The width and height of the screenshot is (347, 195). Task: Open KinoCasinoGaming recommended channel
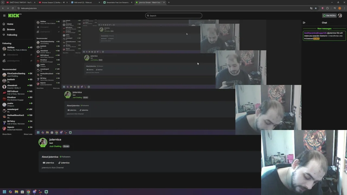point(17,74)
